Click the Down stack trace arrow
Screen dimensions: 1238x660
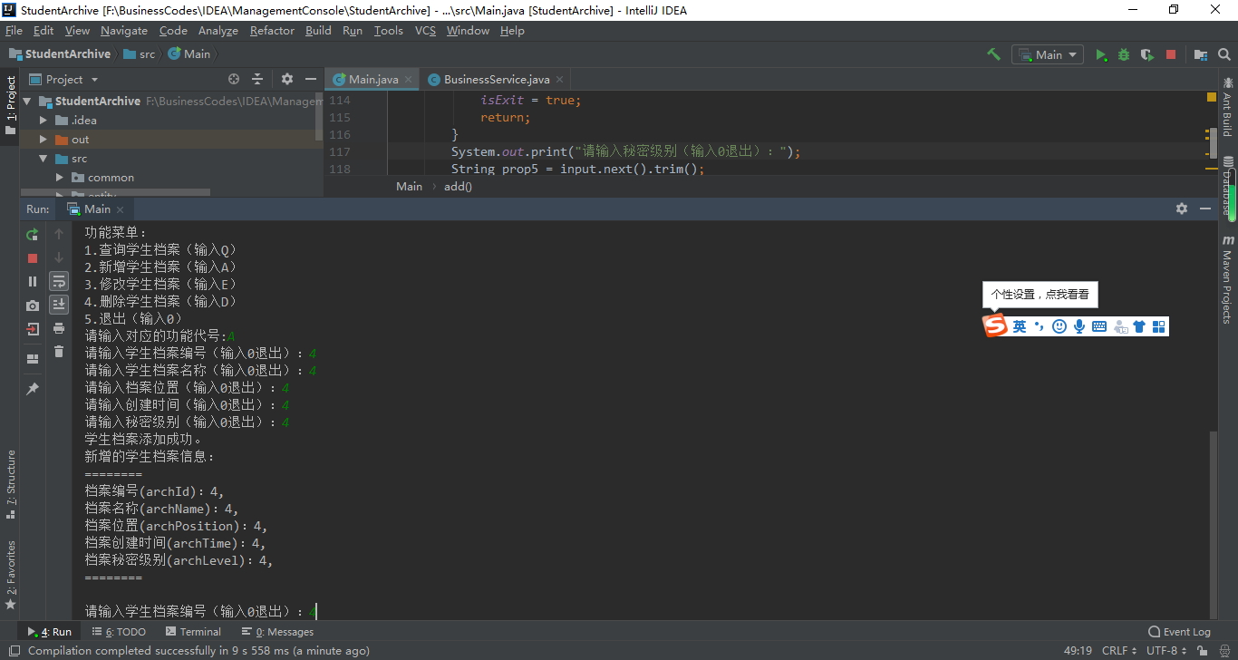click(59, 258)
